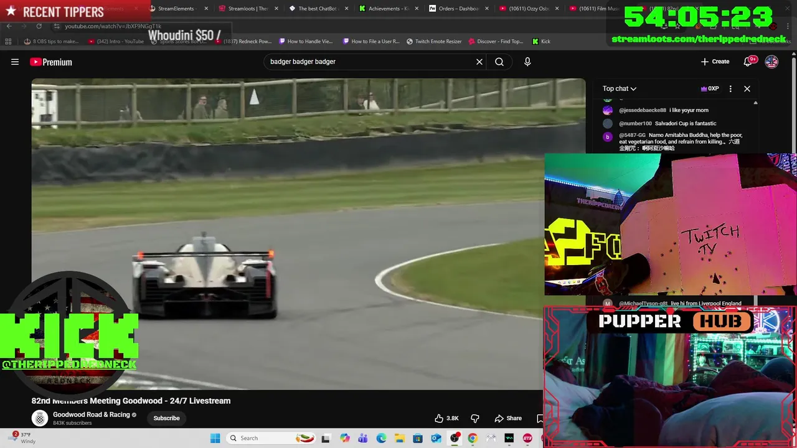797x448 pixels.
Task: Go back in the browser
Action: (x=9, y=26)
